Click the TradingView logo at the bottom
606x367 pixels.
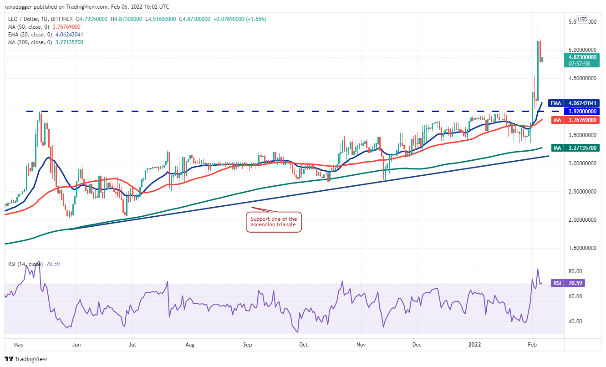click(x=26, y=359)
